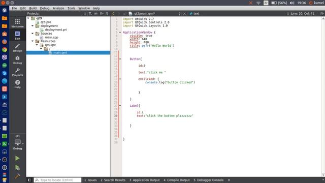Select qt3.pro in project tree

click(46, 22)
